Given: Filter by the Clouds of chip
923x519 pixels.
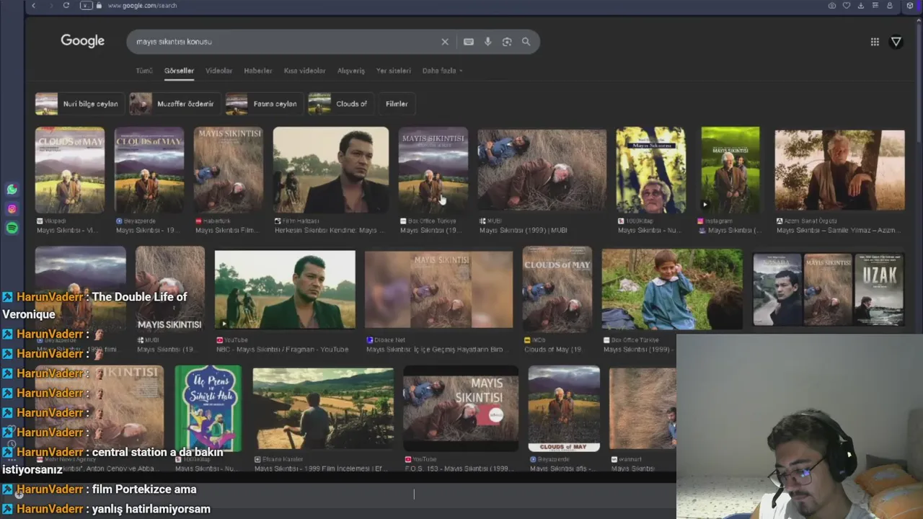Looking at the screenshot, I should click(340, 104).
